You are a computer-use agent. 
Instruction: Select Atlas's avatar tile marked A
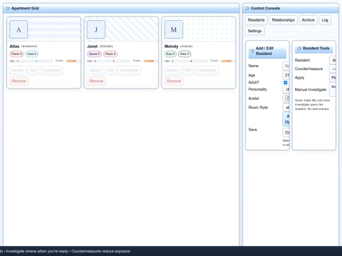tap(18, 29)
